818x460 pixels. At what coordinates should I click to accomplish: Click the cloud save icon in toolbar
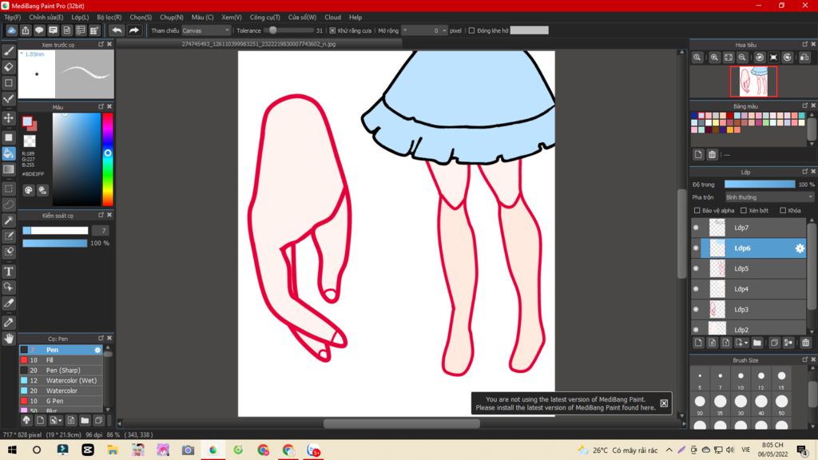(11, 30)
